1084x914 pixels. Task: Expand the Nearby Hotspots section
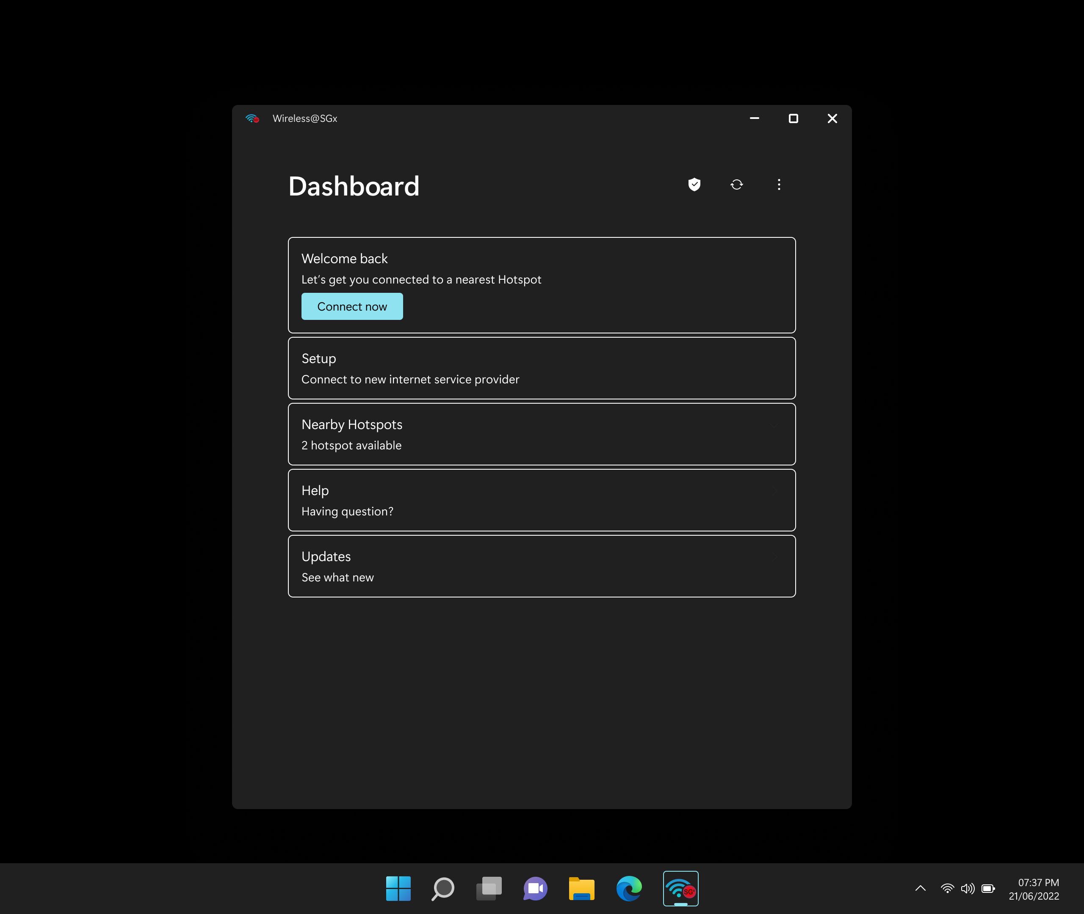[541, 434]
